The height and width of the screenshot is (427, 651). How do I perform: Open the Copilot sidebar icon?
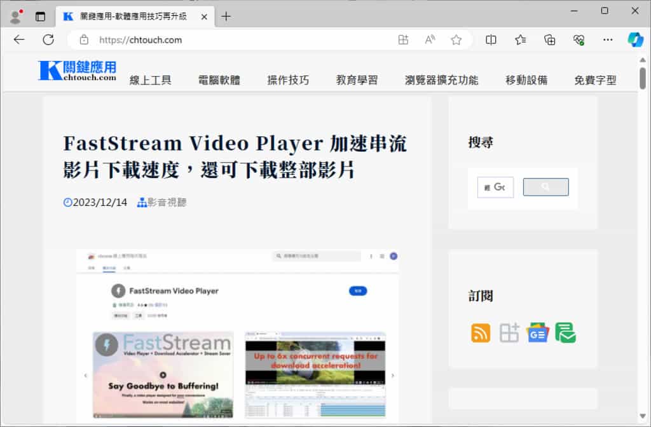635,40
